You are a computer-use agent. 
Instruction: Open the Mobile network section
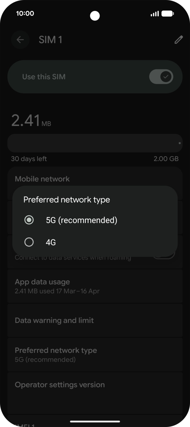coord(42,179)
